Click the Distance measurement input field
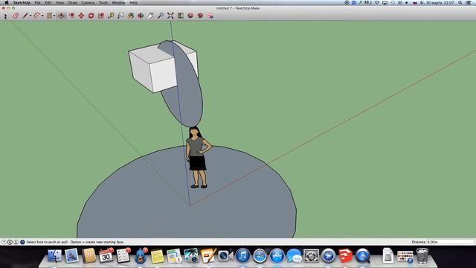476x268 pixels. (450, 242)
